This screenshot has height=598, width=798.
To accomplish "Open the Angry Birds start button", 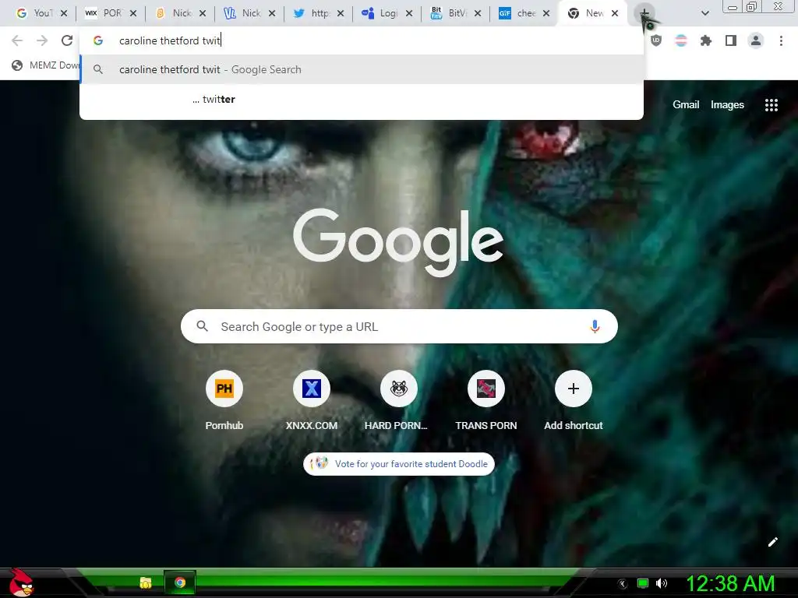I will [21, 582].
